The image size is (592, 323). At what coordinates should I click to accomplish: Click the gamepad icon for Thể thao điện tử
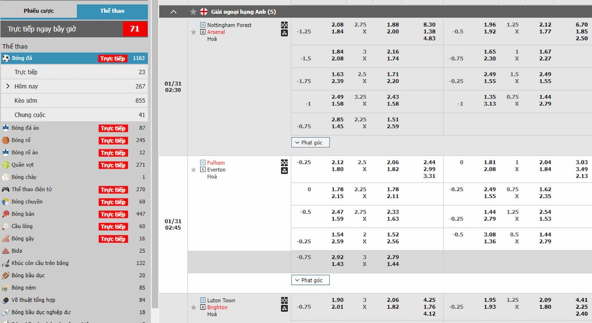(6, 190)
